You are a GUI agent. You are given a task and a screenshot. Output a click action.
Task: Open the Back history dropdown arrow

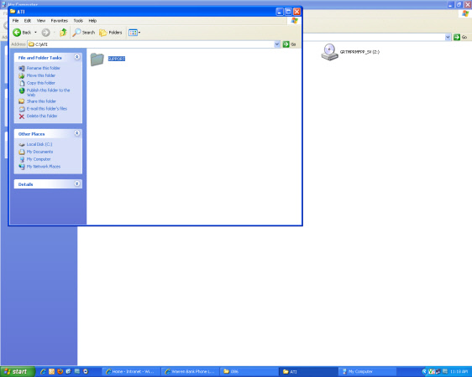35,33
